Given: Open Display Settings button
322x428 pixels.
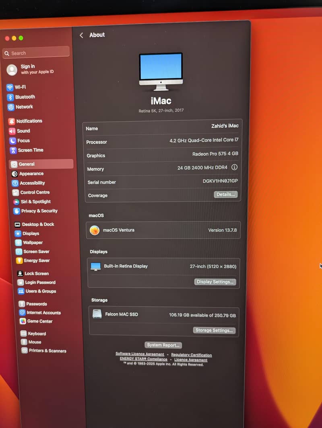Looking at the screenshot, I should pos(215,282).
